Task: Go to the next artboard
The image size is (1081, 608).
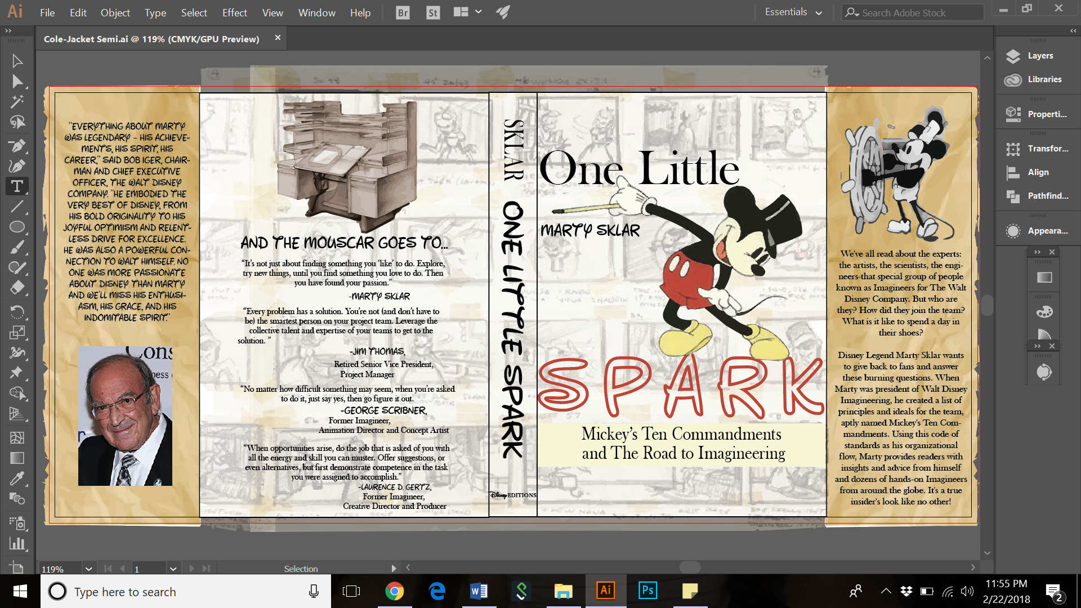Action: click(191, 569)
